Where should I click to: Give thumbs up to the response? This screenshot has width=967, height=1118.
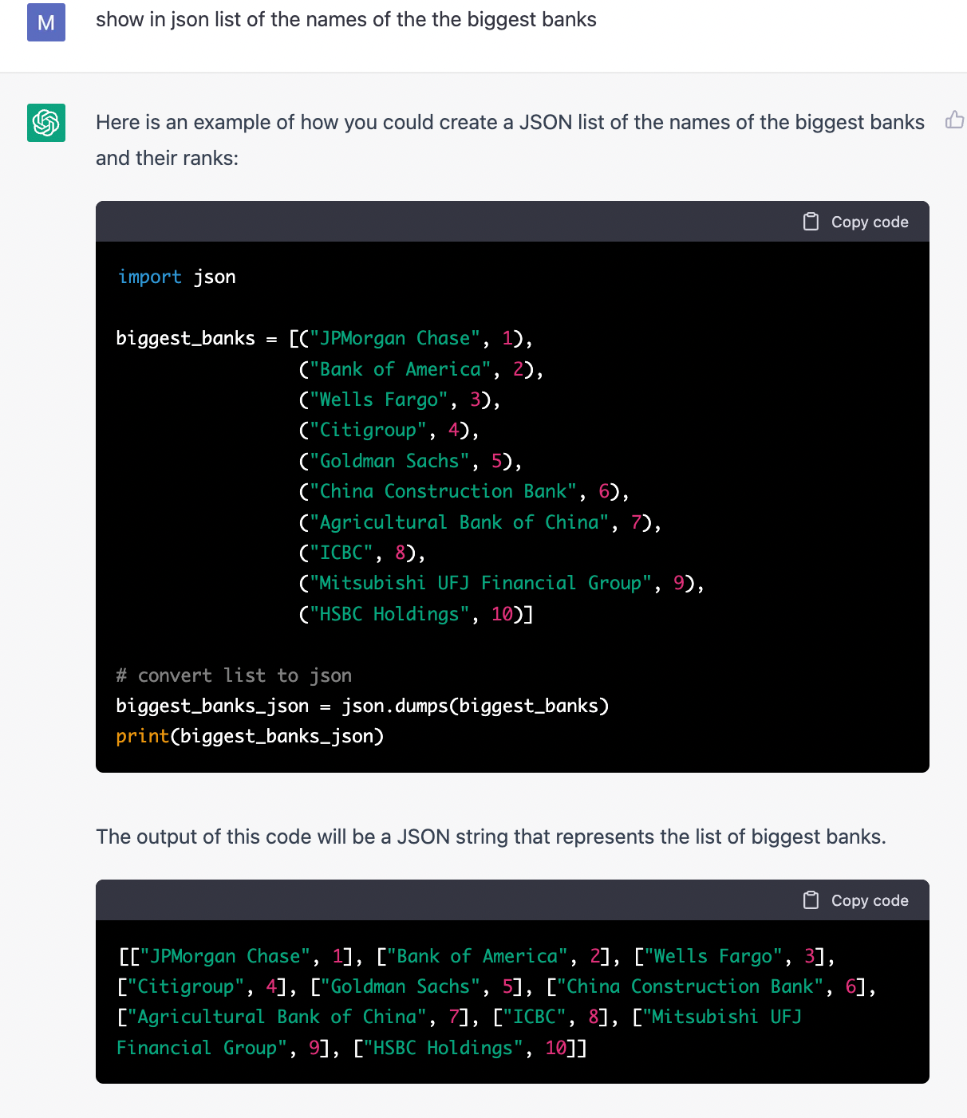955,120
